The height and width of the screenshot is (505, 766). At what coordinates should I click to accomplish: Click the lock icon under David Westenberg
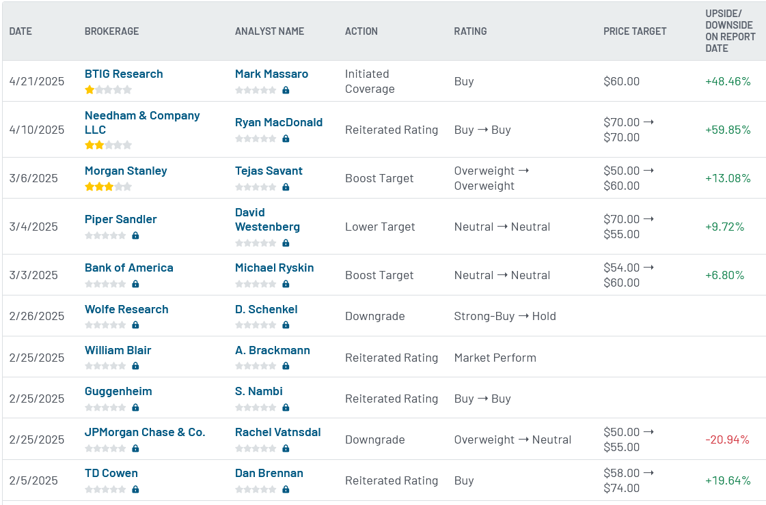pyautogui.click(x=286, y=243)
